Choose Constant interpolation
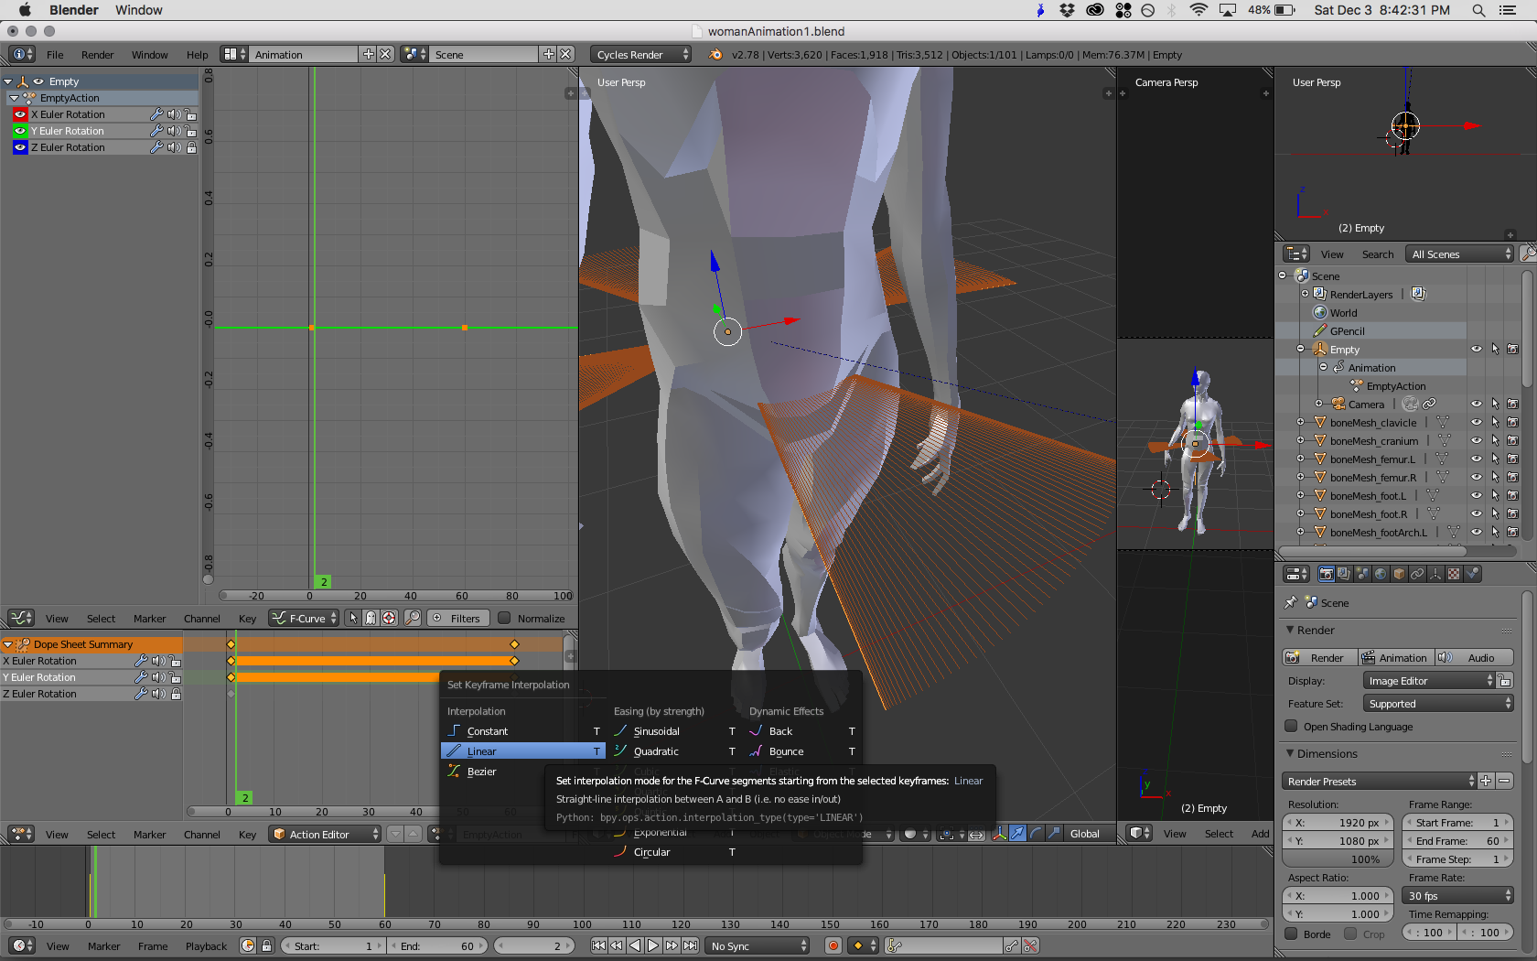 [522, 730]
